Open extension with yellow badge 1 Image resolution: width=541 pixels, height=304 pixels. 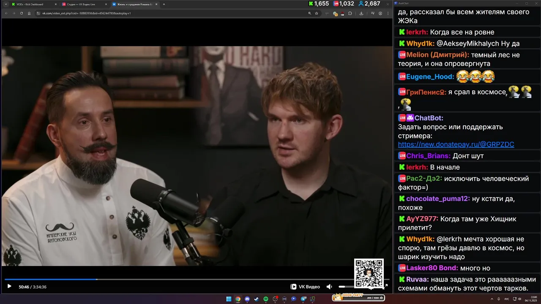point(335,14)
